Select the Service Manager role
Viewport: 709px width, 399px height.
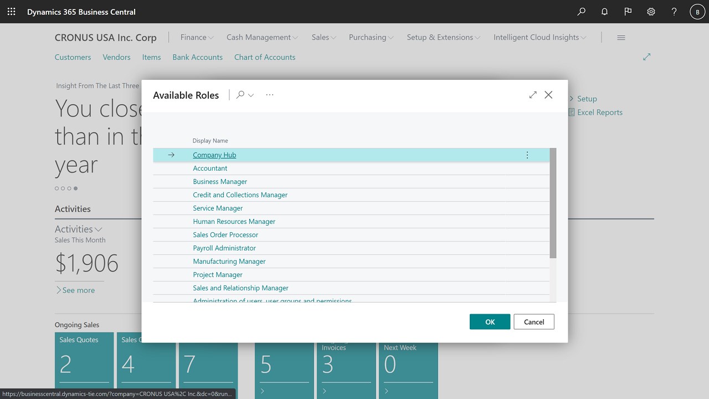pos(218,208)
